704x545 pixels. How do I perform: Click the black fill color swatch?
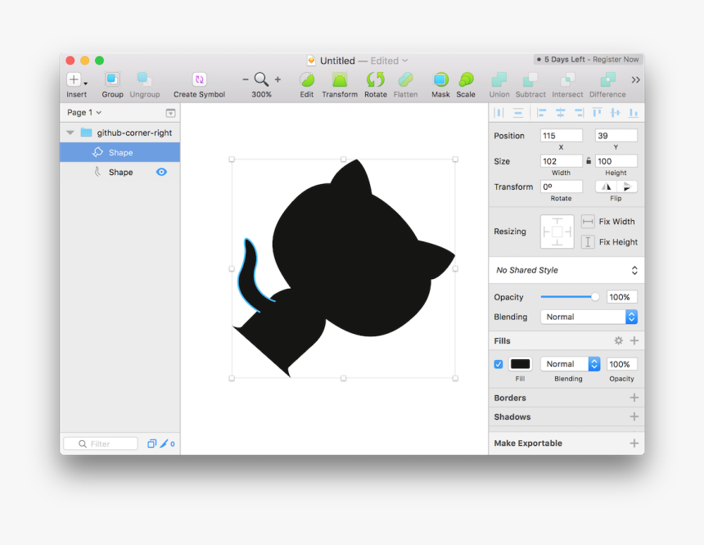point(521,364)
